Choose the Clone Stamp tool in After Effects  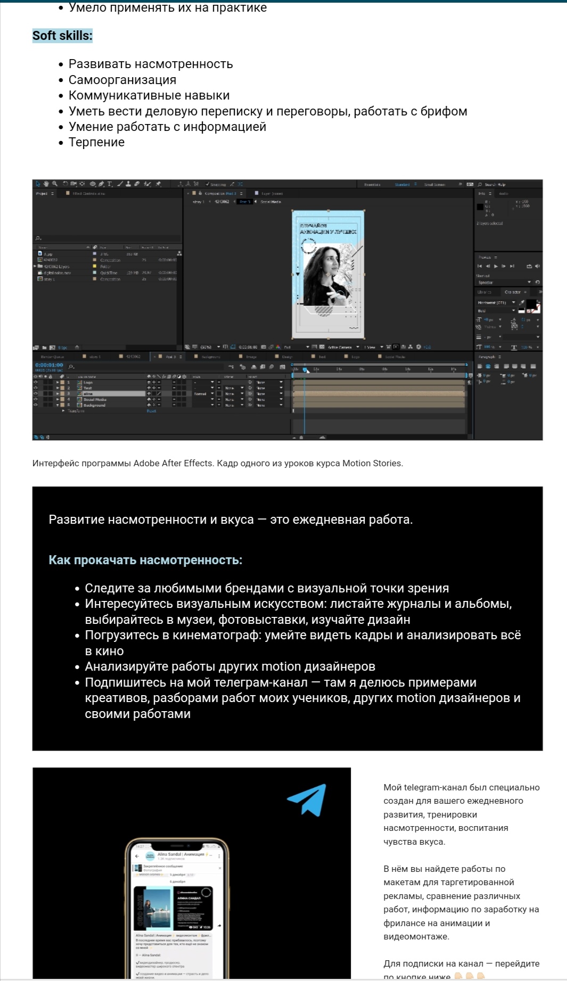coord(128,184)
